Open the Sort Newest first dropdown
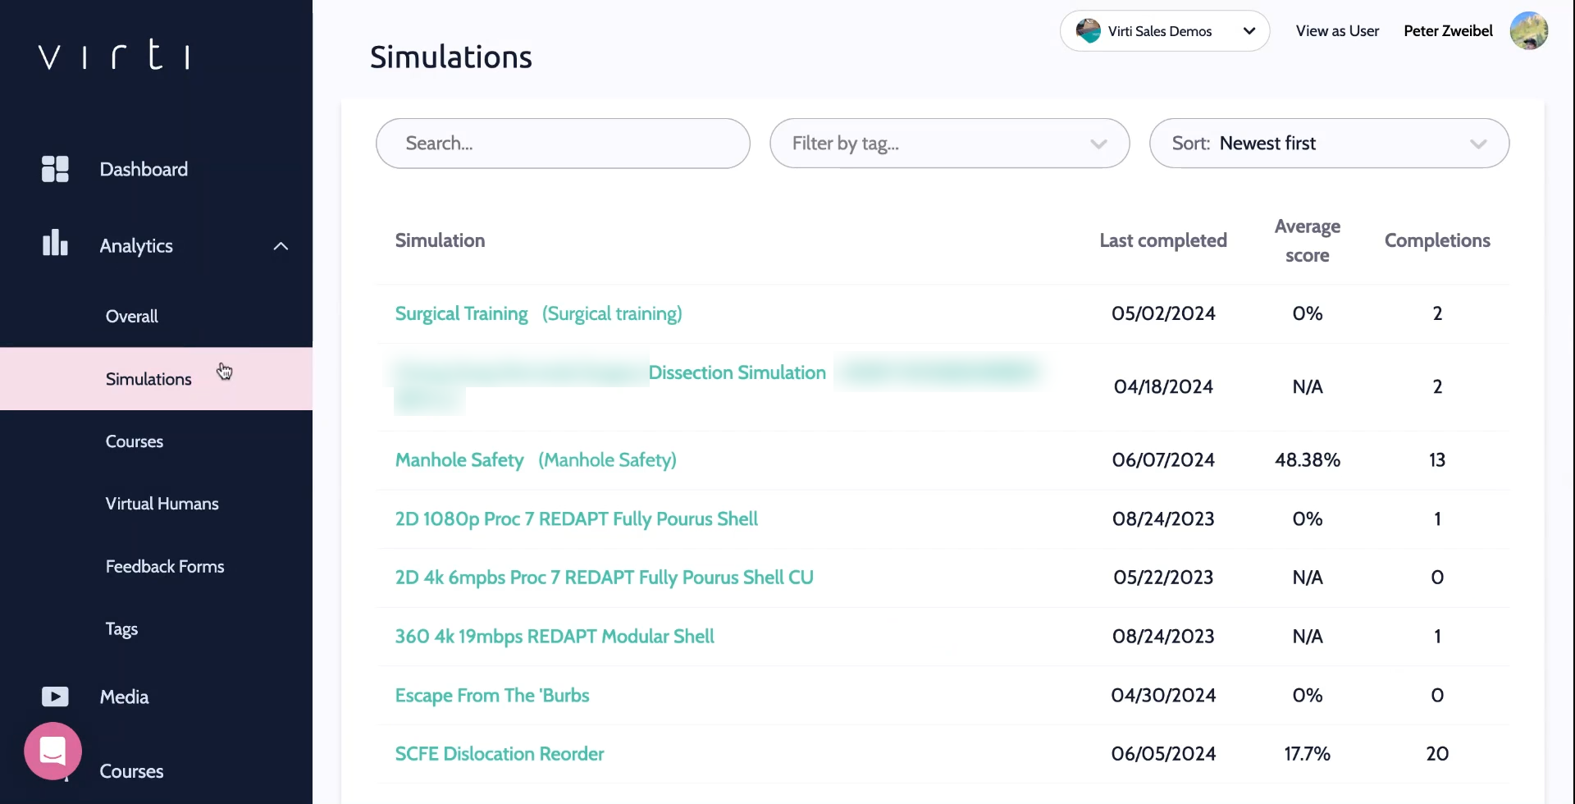Image resolution: width=1575 pixels, height=804 pixels. click(x=1328, y=144)
